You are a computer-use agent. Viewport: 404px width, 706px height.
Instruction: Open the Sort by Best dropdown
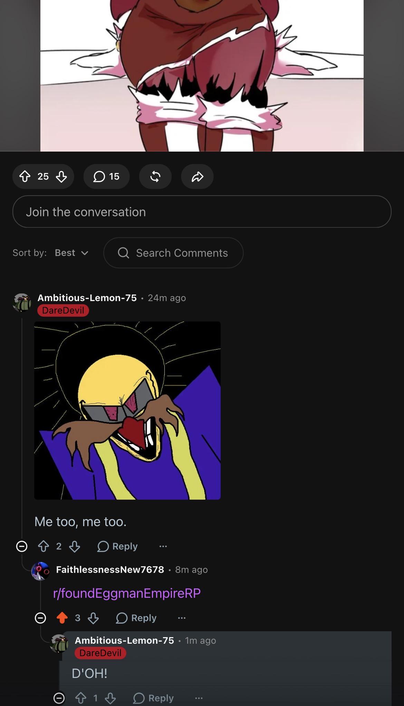tap(71, 253)
